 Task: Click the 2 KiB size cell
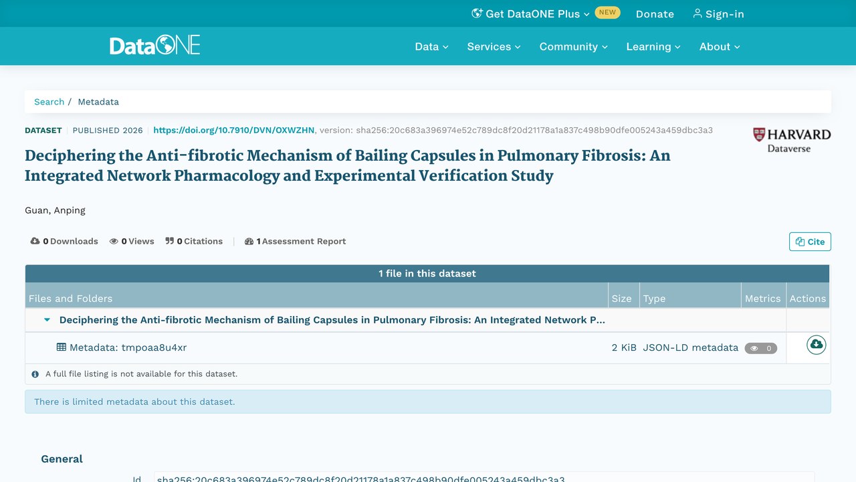click(x=624, y=347)
